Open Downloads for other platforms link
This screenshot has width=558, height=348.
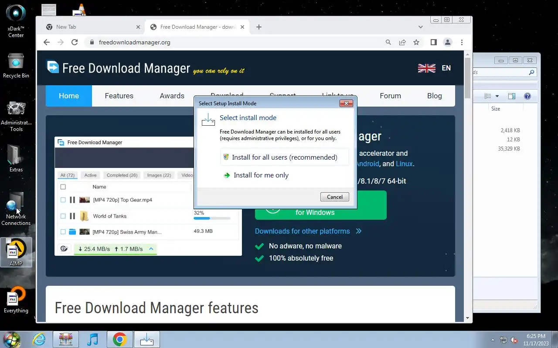(x=308, y=231)
